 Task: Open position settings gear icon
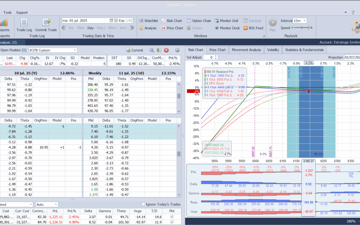coord(177,50)
